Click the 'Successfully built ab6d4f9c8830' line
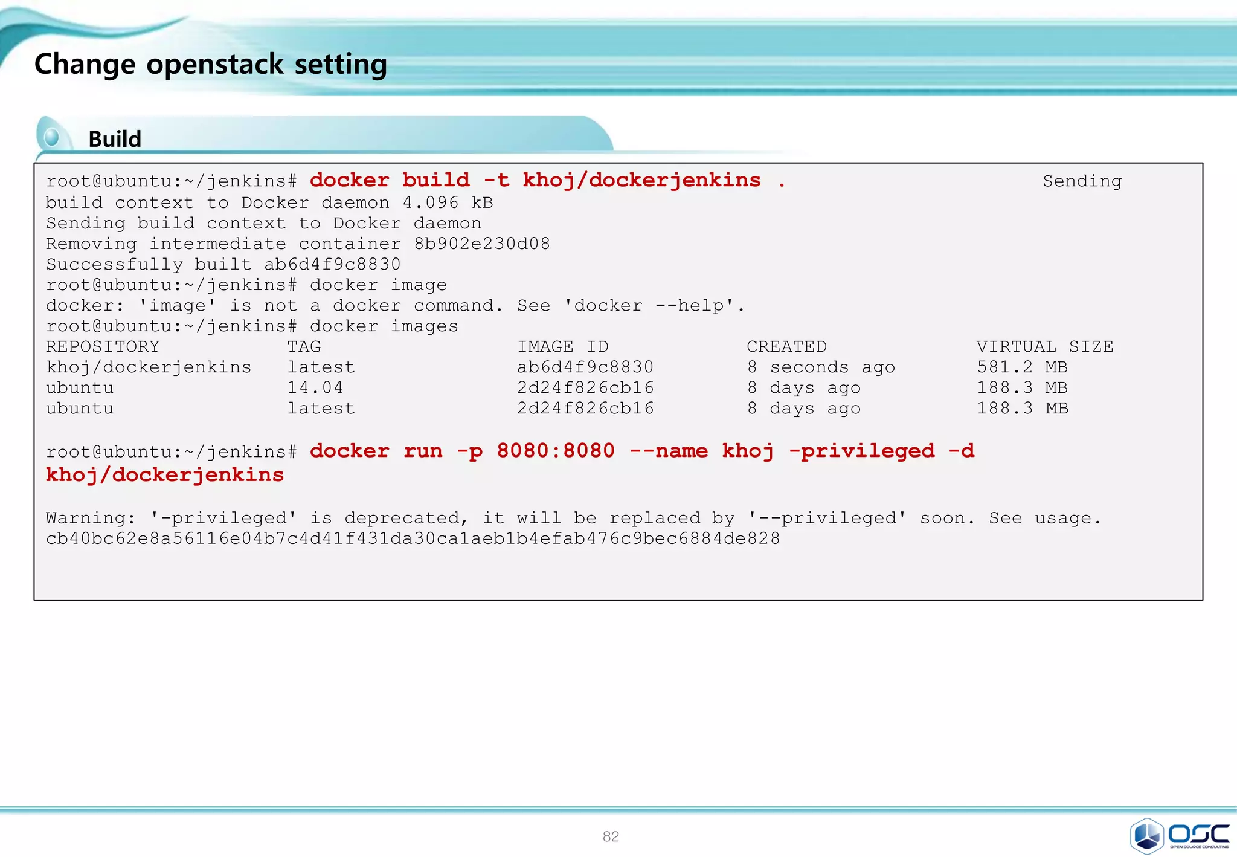The height and width of the screenshot is (857, 1237). [x=223, y=264]
